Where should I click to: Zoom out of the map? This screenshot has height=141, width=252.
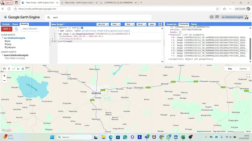[x=4, y=80]
